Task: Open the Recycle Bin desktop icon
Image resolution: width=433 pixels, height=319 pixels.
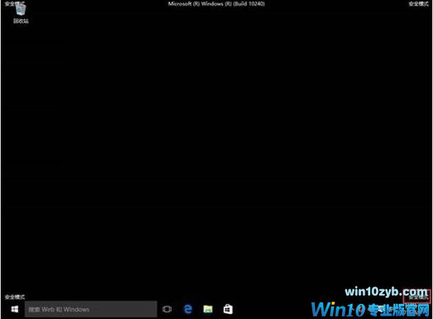Action: click(21, 14)
